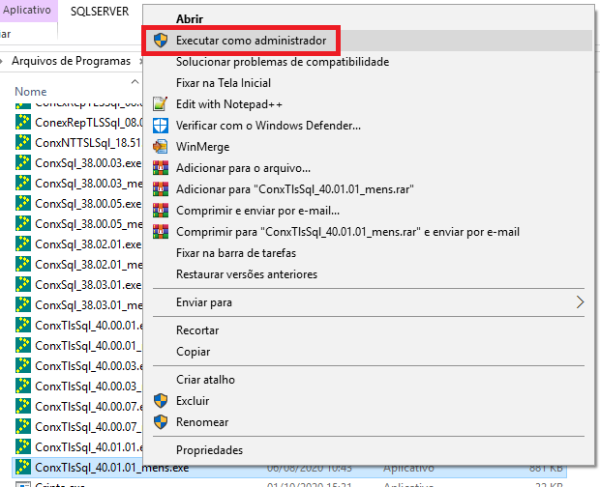Click the icon of ConxSql_38.02.01.exe

[23, 243]
